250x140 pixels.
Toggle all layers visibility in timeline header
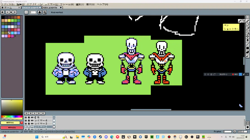(26, 118)
